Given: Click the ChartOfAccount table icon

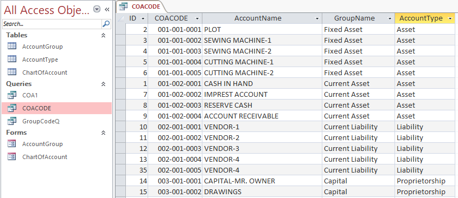Looking at the screenshot, I should tap(12, 72).
